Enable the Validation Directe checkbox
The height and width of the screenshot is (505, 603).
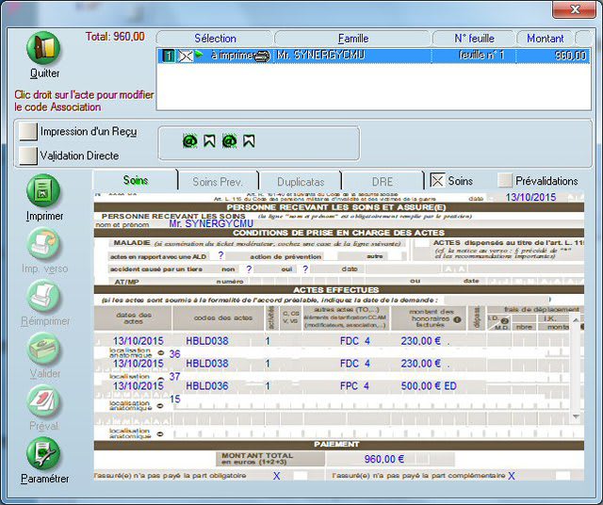pyautogui.click(x=26, y=155)
